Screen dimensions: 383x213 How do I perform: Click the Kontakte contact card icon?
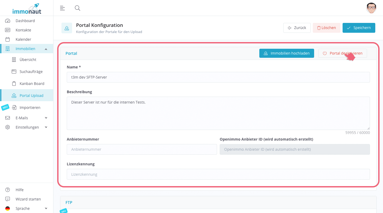point(7,30)
